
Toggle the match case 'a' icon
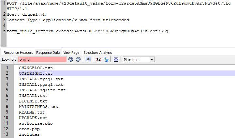point(88,59)
